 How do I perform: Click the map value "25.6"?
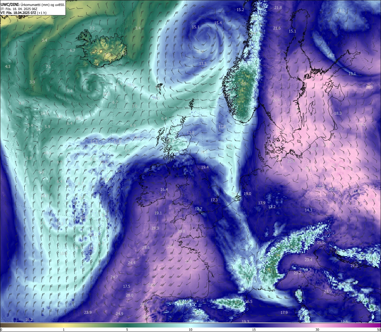tap(146, 248)
